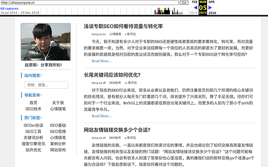Screen dimensions: 268x167
Task: Select FEB in the capture calendar
Action: click(194, 2)
